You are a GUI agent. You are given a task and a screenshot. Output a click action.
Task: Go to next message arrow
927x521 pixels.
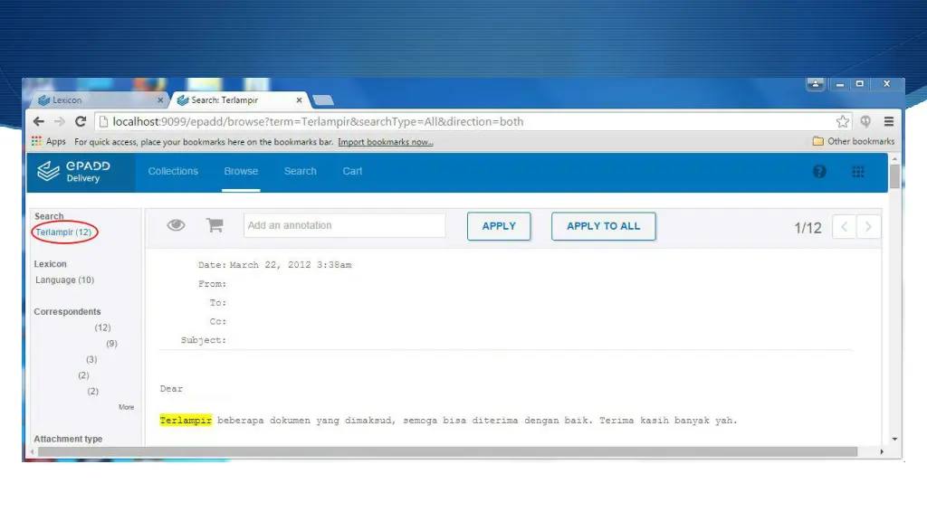tap(868, 227)
